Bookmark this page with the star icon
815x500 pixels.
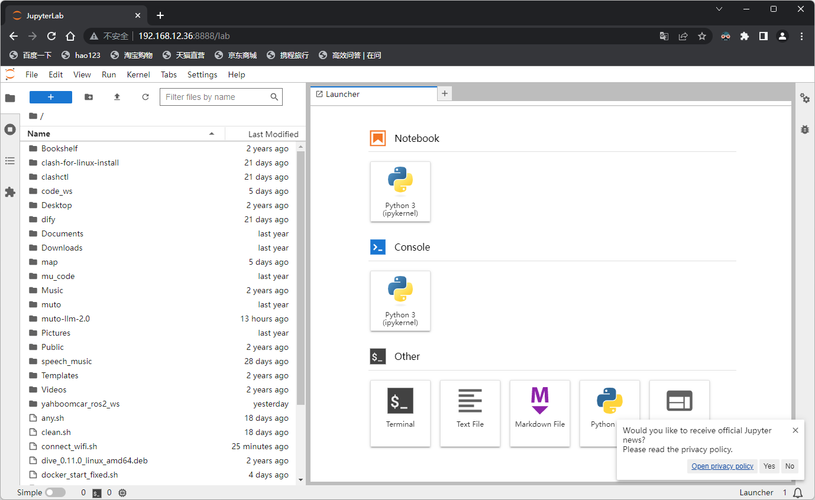pos(702,36)
